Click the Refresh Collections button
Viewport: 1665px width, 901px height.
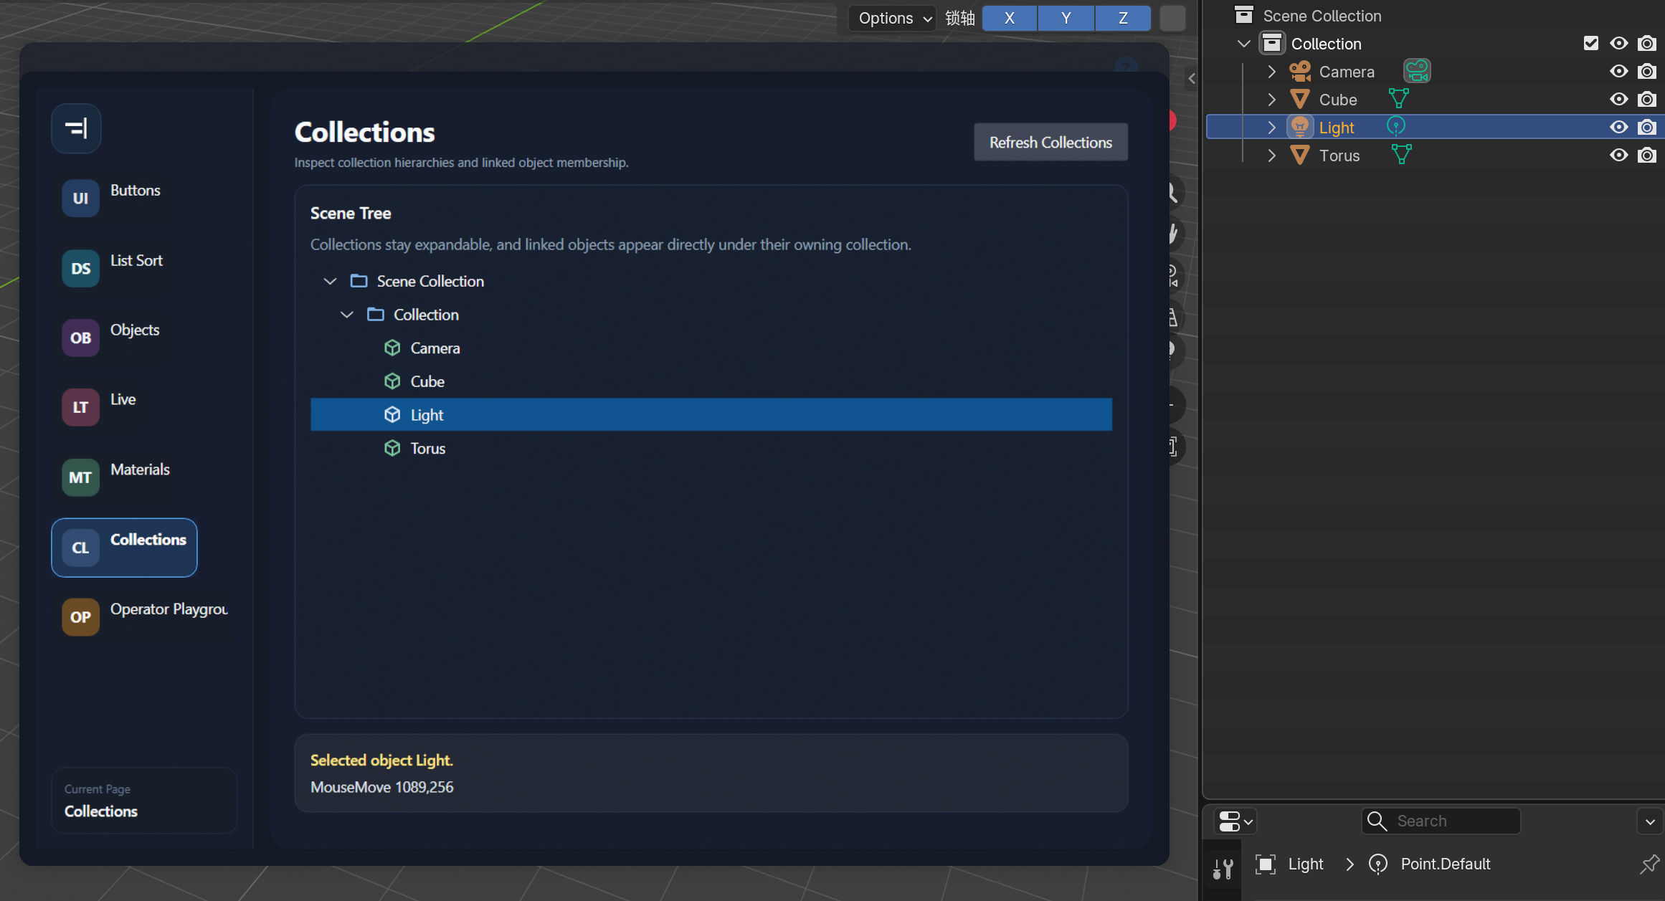point(1050,142)
